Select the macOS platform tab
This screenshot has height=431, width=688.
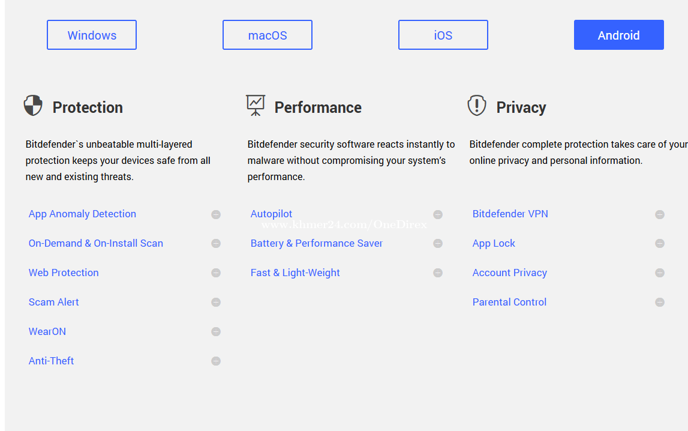point(268,35)
